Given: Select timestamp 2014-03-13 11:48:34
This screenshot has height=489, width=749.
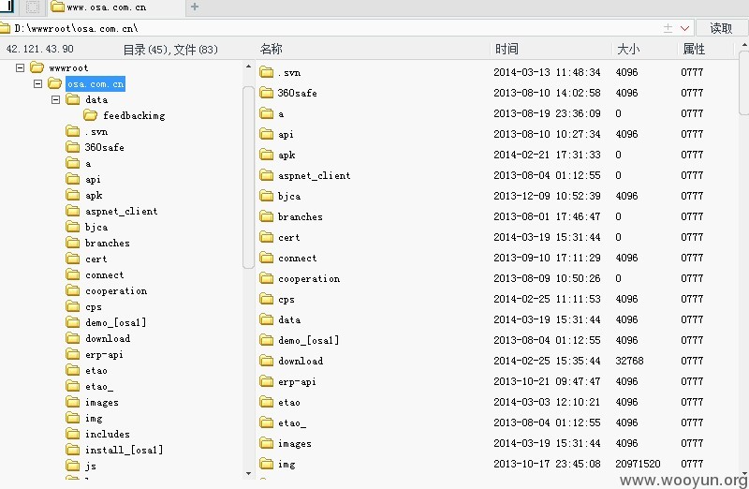Looking at the screenshot, I should [x=547, y=72].
